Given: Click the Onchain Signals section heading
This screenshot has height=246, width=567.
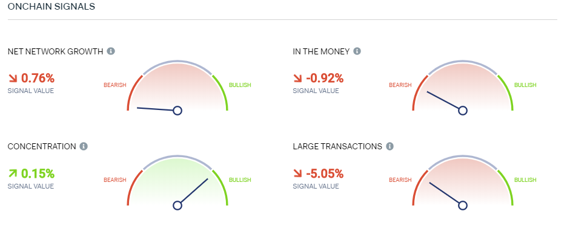Looking at the screenshot, I should tap(51, 7).
